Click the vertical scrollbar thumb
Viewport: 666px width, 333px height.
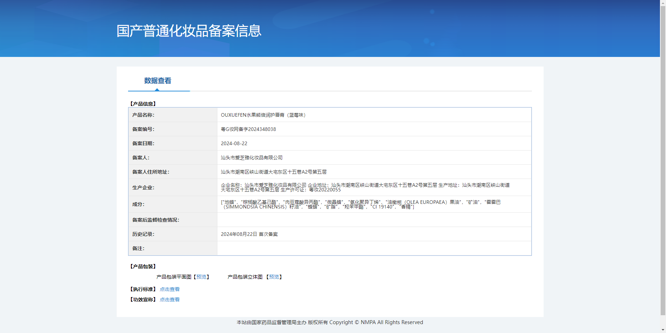pos(663,160)
